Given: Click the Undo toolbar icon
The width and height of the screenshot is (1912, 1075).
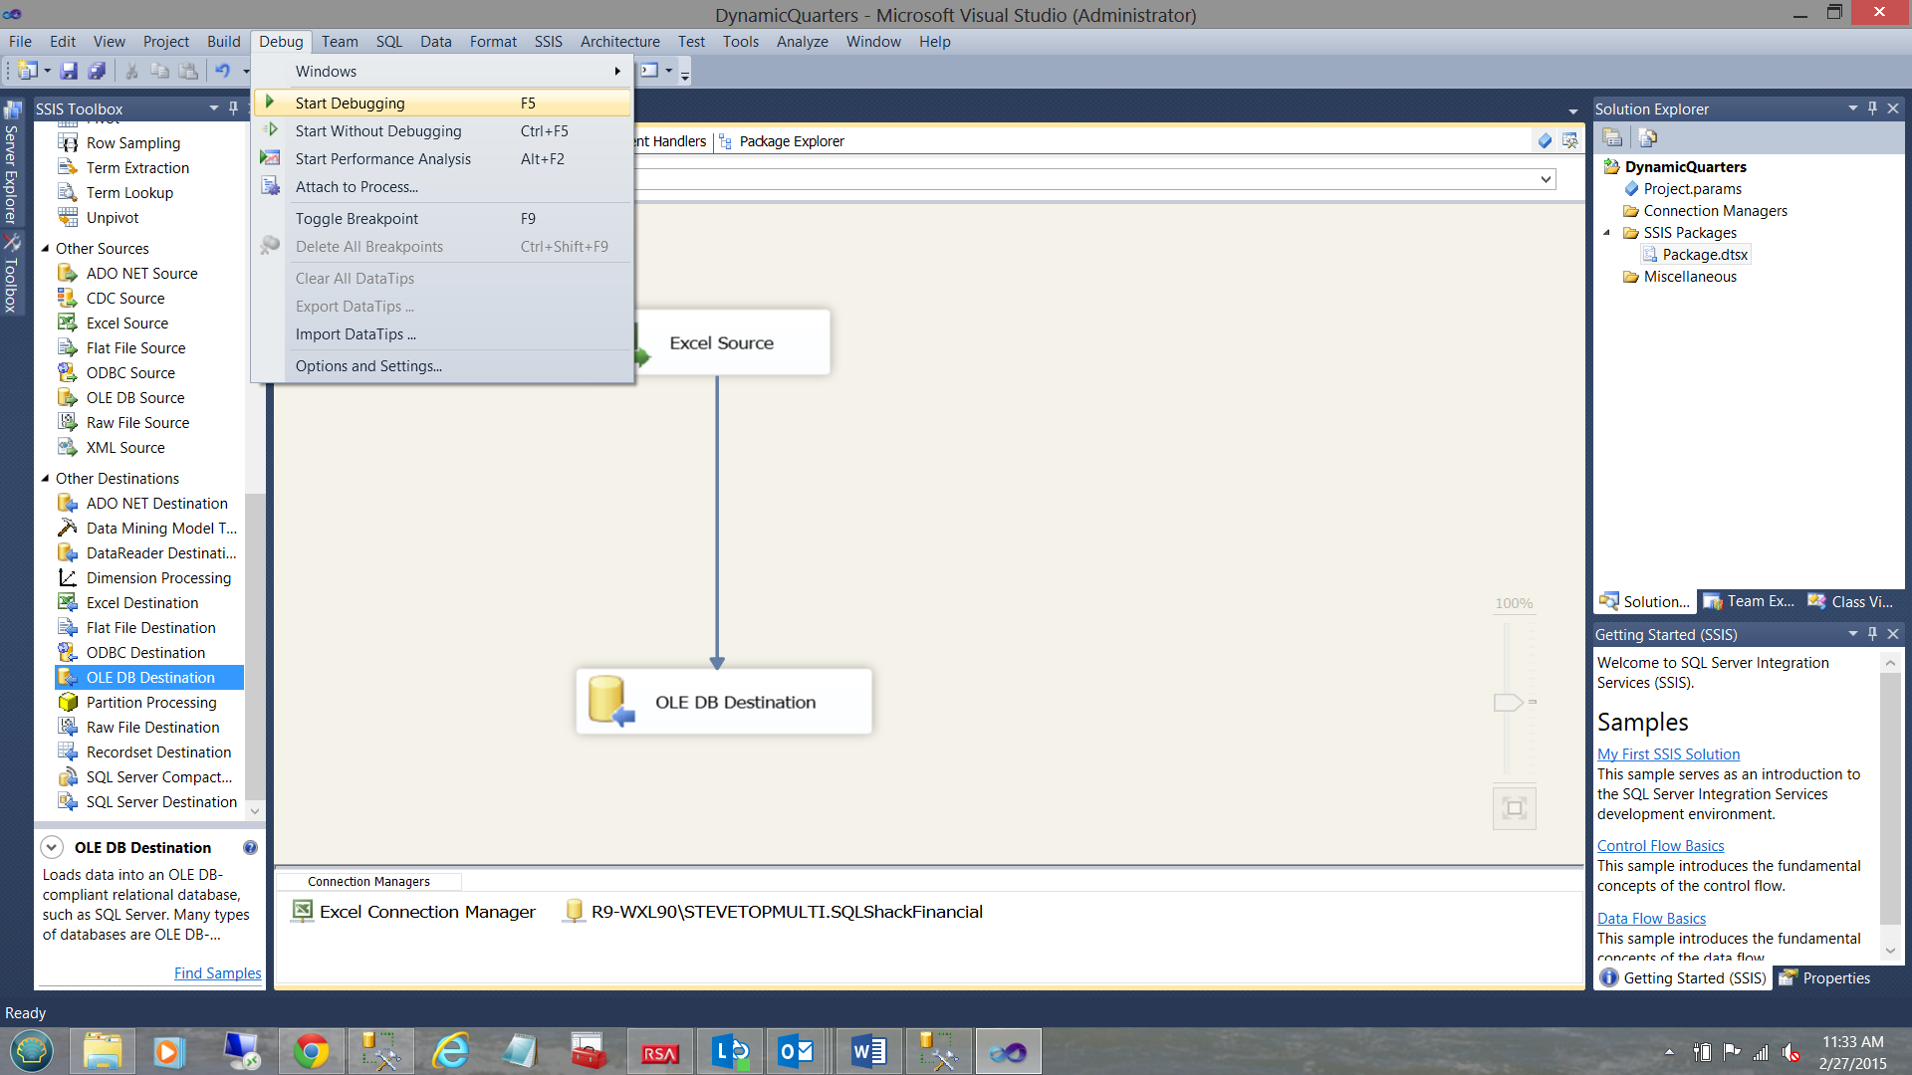Looking at the screenshot, I should 222,71.
